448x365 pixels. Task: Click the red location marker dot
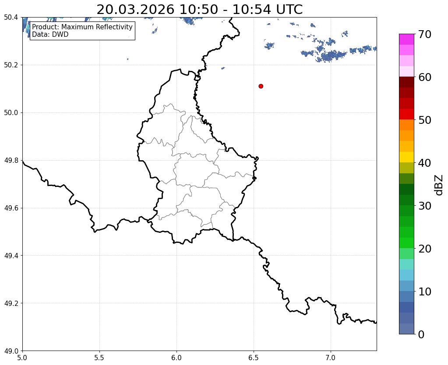(x=261, y=86)
